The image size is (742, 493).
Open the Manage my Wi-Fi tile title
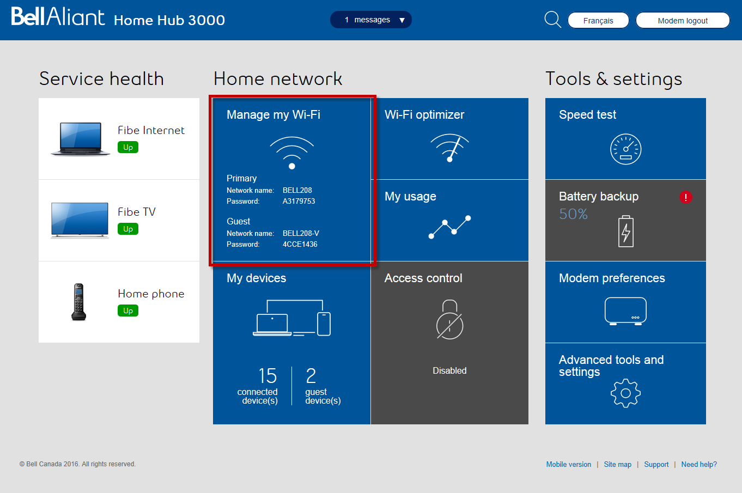273,114
